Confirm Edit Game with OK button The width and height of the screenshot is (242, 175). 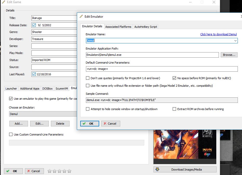[14, 171]
